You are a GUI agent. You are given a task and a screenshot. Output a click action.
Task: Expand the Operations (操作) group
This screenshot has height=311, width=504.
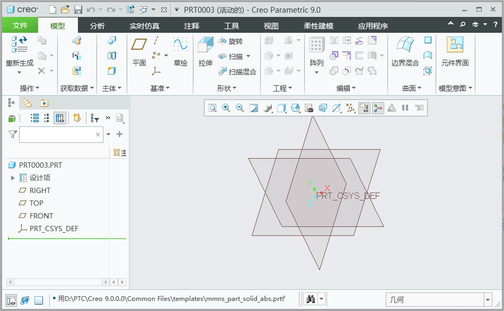click(30, 88)
